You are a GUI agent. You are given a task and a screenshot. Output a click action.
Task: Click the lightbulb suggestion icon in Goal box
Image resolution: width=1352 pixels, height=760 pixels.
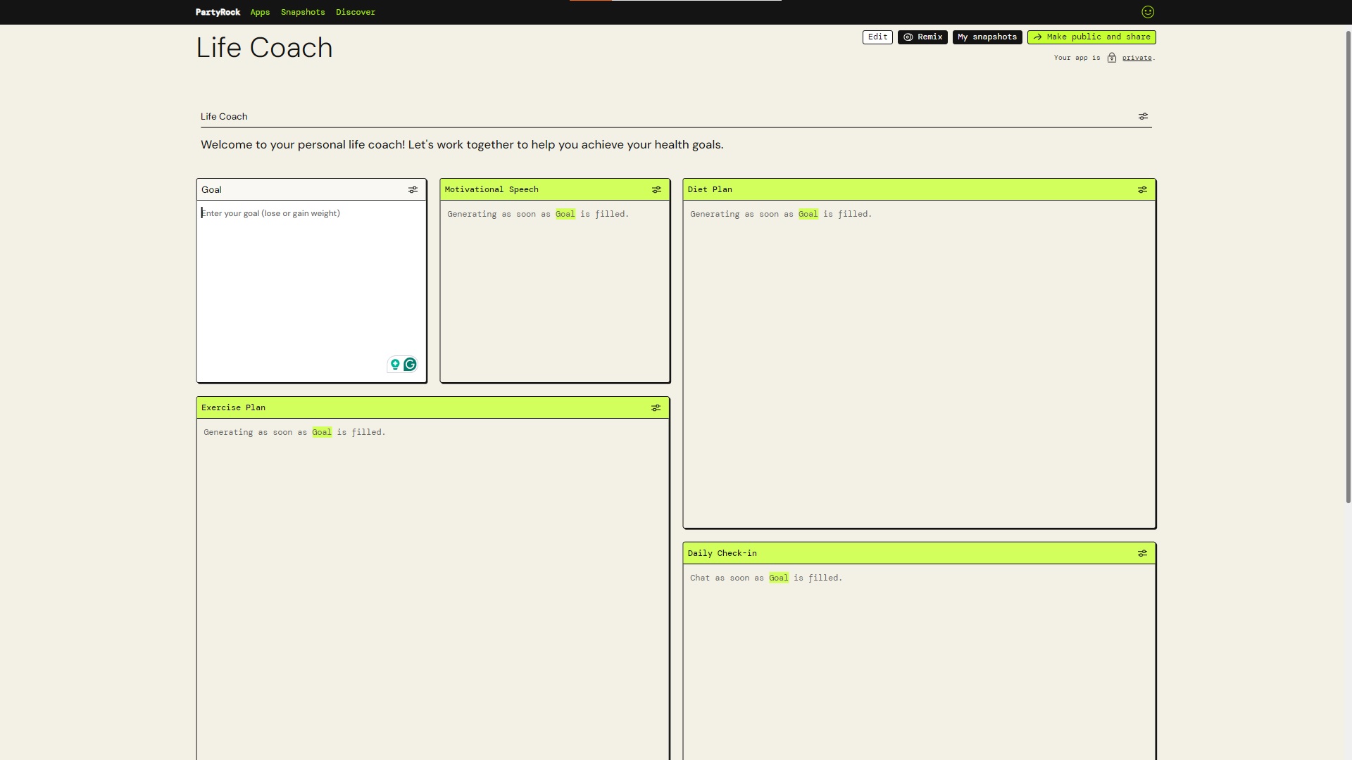(x=395, y=365)
